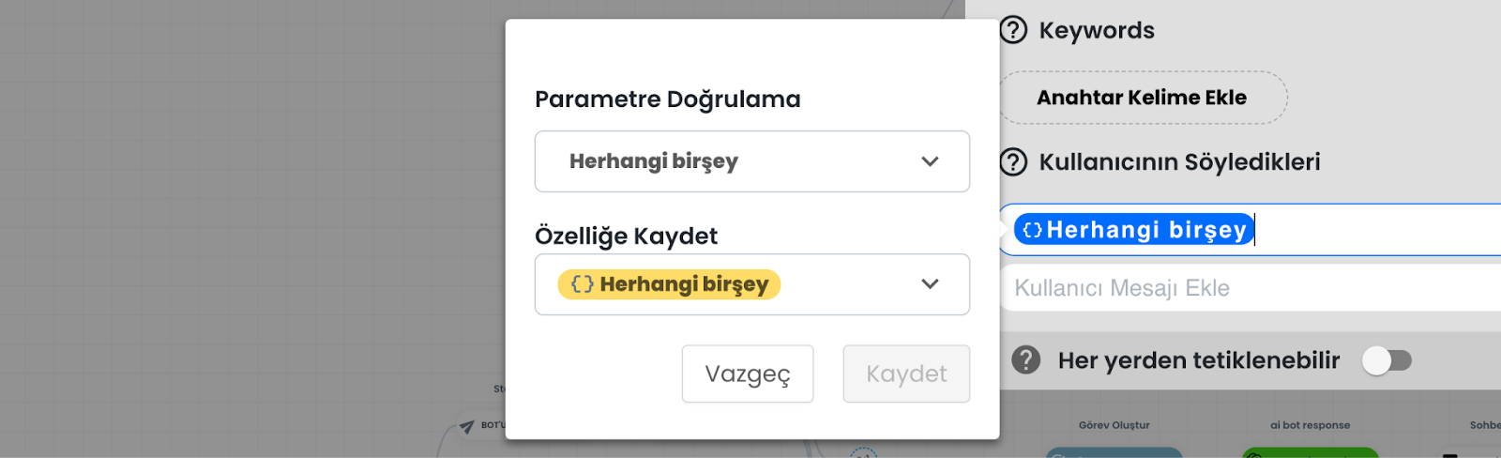The image size is (1501, 458).
Task: Click the Anahtar Kelime Ekle button
Action: pos(1142,98)
